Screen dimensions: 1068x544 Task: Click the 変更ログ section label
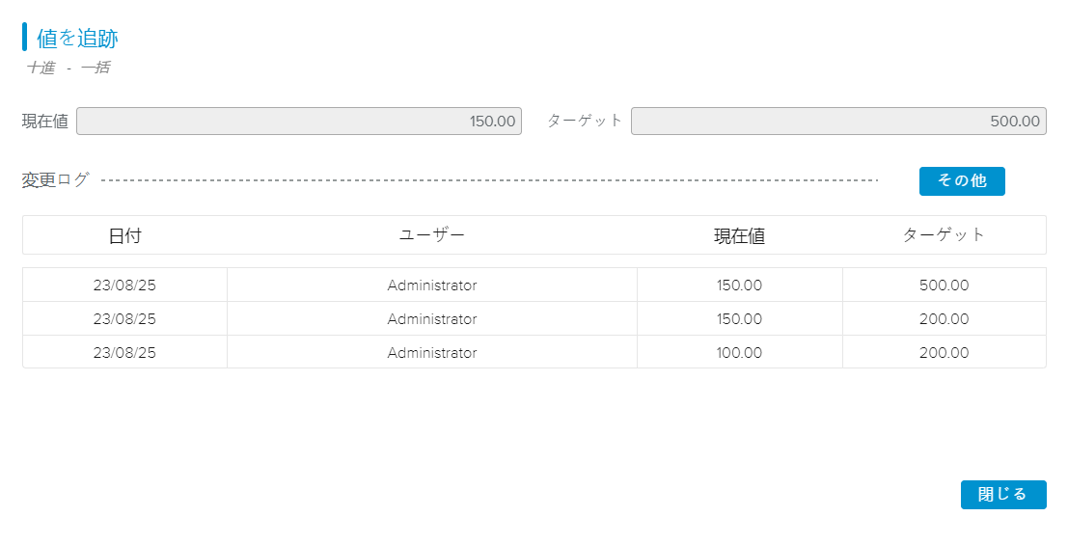[55, 180]
